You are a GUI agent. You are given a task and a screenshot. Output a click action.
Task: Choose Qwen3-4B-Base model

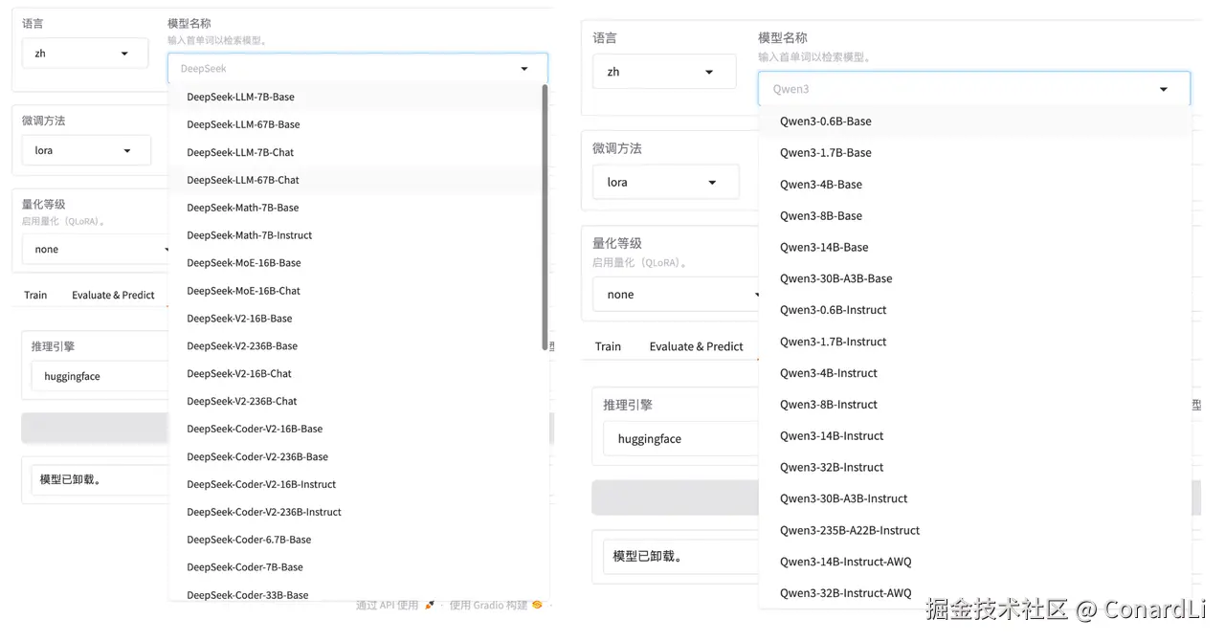[974, 185]
